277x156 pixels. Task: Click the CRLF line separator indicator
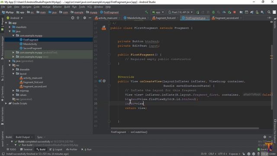click(x=212, y=154)
